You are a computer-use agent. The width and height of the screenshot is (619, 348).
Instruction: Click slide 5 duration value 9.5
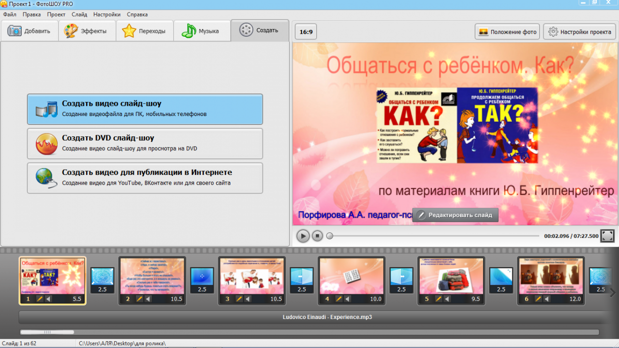475,299
